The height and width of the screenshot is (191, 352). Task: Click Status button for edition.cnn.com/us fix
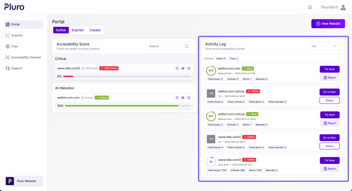click(329, 100)
